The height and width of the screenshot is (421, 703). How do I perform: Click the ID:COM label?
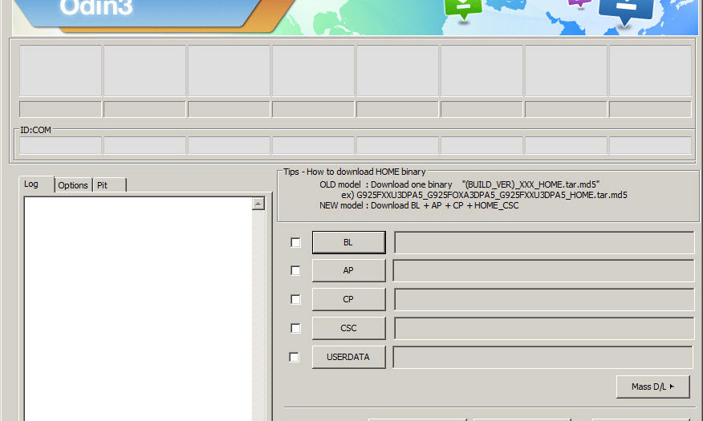35,130
